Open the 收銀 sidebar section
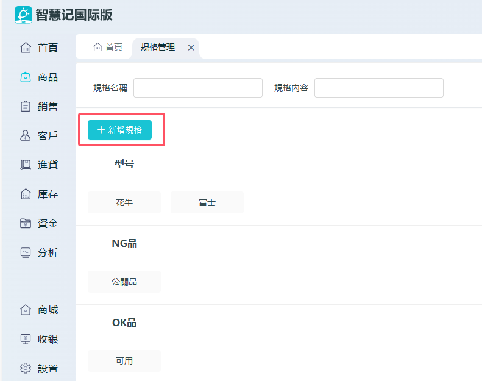 tap(39, 339)
